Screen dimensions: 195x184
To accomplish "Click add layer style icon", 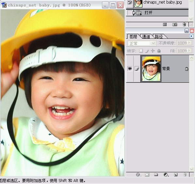I will tap(138, 175).
